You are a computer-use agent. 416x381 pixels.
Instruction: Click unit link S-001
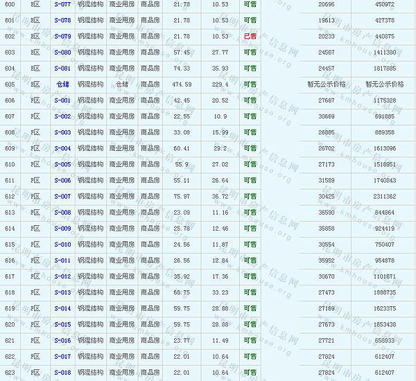click(x=62, y=100)
